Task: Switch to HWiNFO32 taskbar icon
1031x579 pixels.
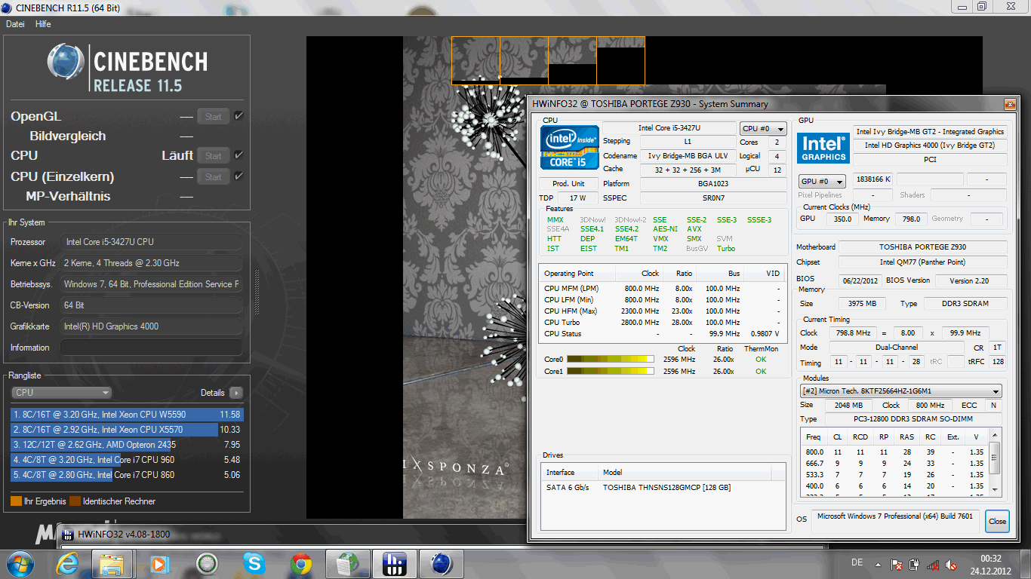Action: (x=395, y=563)
